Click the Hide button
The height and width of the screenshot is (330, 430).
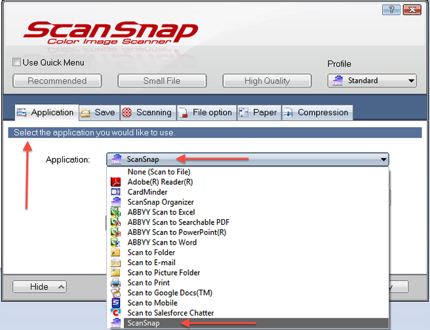(x=39, y=287)
